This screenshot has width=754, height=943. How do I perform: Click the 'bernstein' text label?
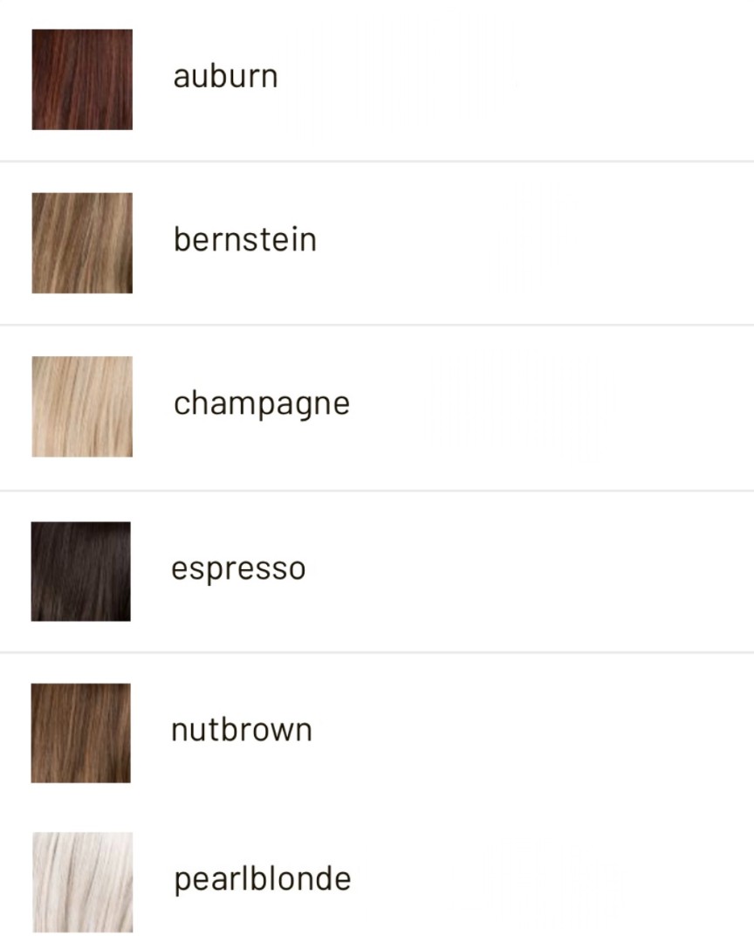[x=244, y=239]
